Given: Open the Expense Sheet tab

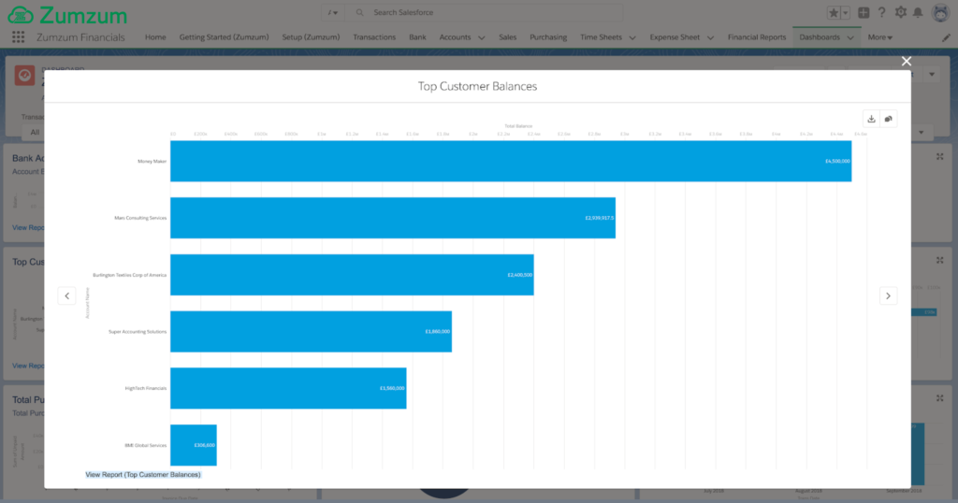Looking at the screenshot, I should click(675, 37).
